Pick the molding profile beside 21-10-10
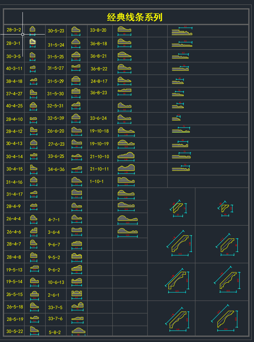The image size is (254, 342). tap(126, 156)
